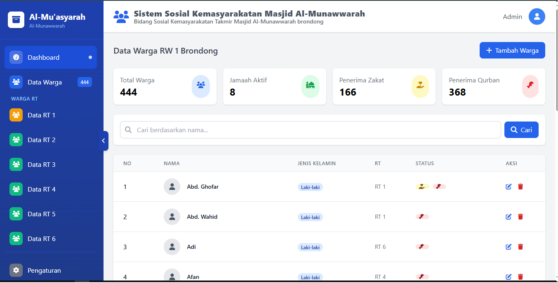Click the edit icon for Abd. Ghofar
Screen dimensions: 558x283
click(509, 187)
